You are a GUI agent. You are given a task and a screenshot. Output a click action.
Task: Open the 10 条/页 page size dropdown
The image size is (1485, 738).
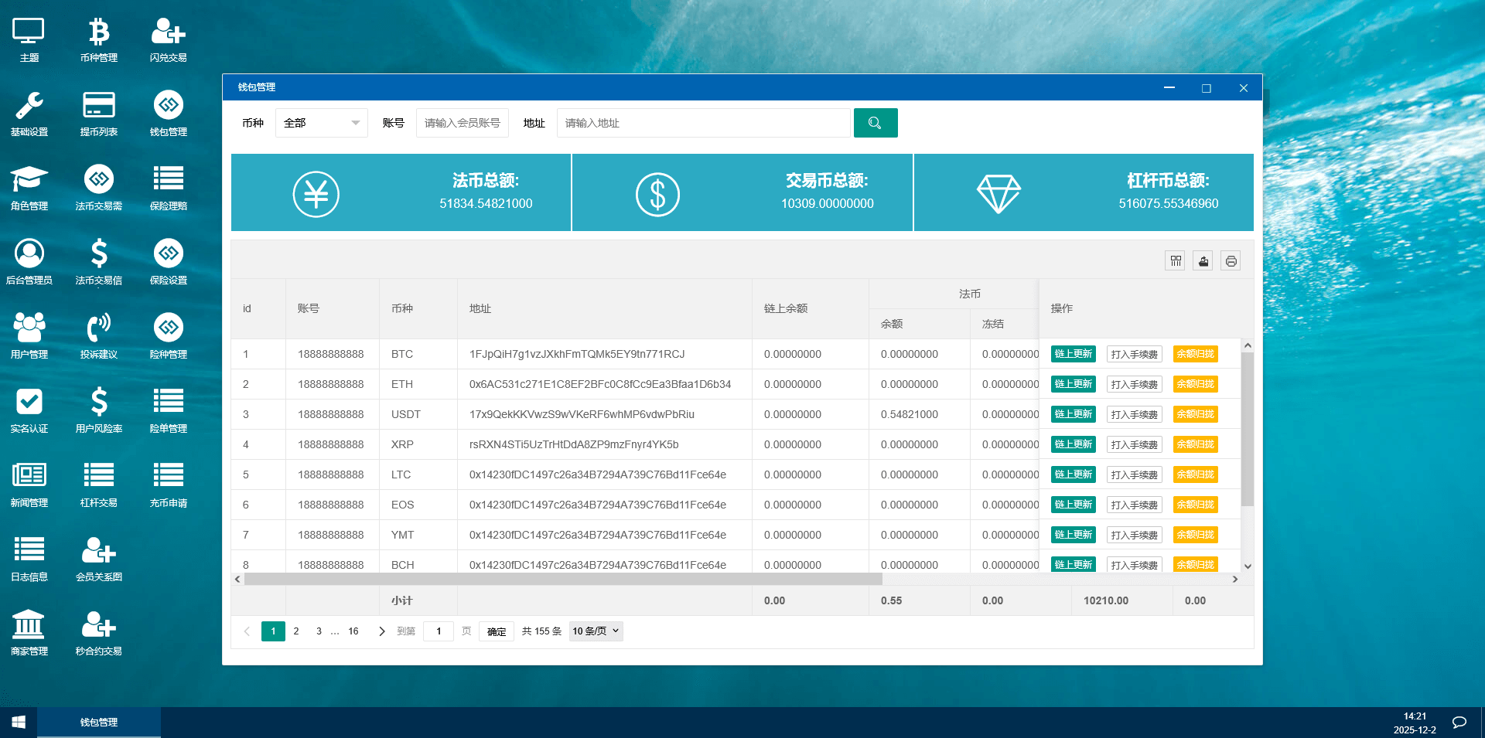[x=596, y=631]
